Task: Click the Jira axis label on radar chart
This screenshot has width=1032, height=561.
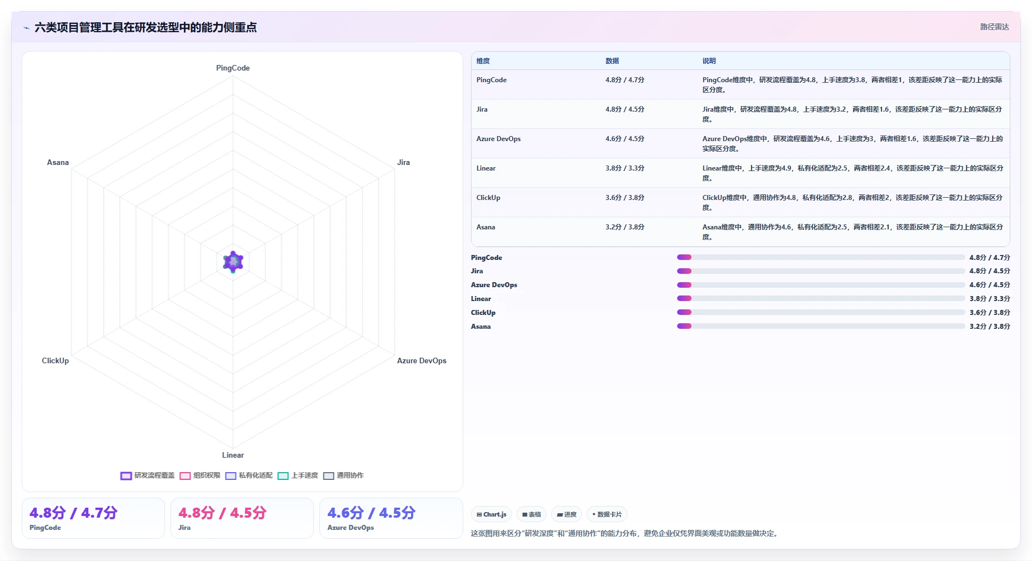Action: [x=403, y=162]
